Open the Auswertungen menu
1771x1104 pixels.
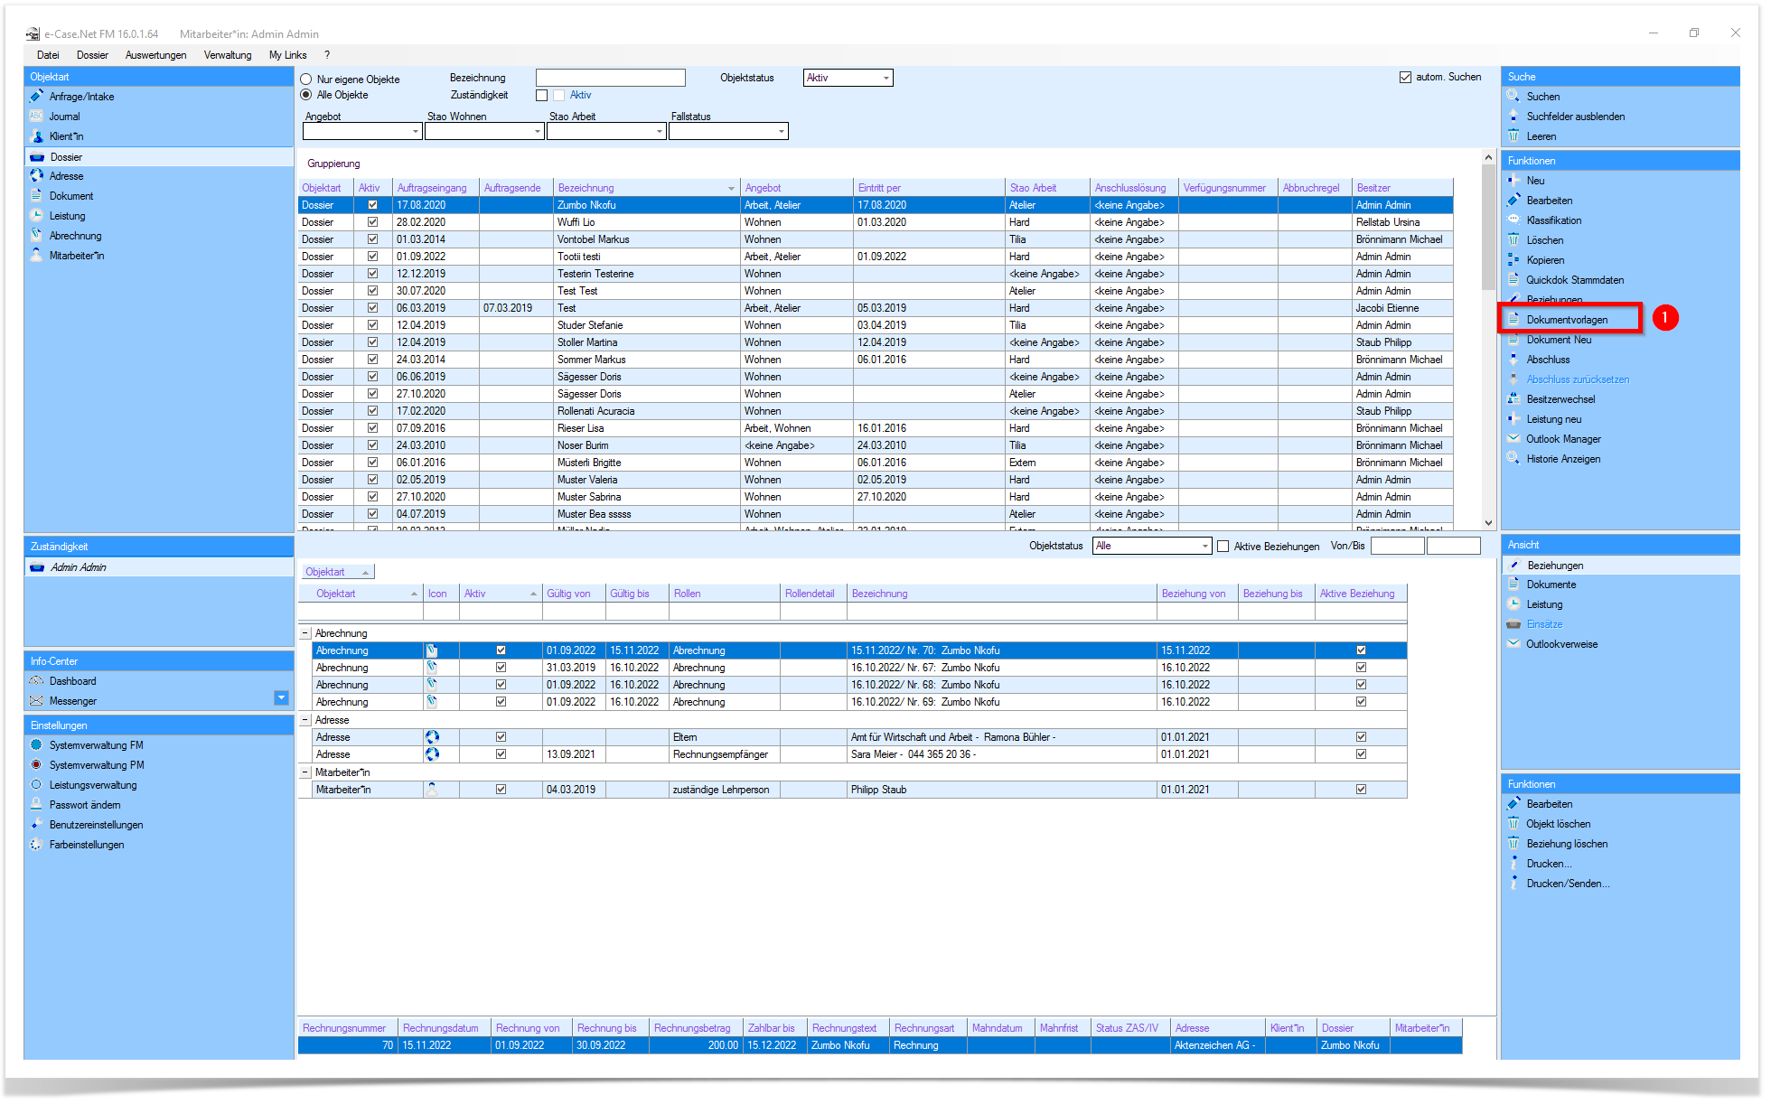pos(155,55)
